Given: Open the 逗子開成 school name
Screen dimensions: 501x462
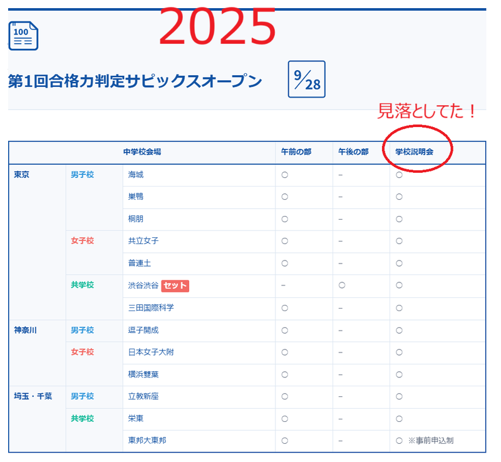Looking at the screenshot, I should click(x=143, y=330).
